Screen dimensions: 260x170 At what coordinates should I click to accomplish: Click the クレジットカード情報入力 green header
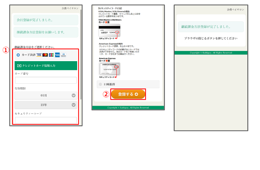[46, 66]
